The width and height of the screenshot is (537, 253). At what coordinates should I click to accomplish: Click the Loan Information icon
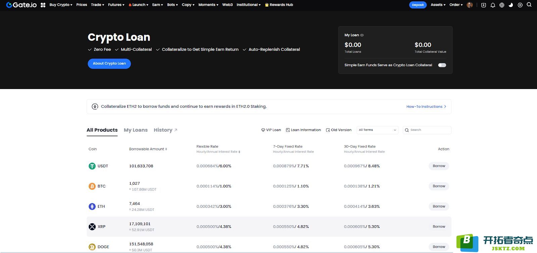pos(288,130)
